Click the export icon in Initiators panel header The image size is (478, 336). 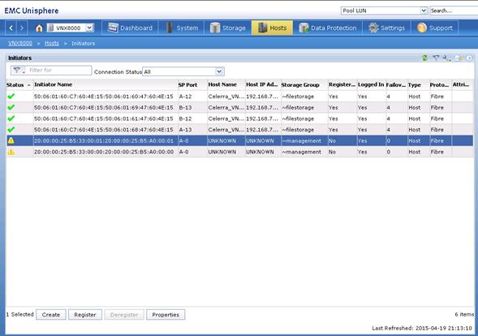pos(459,58)
